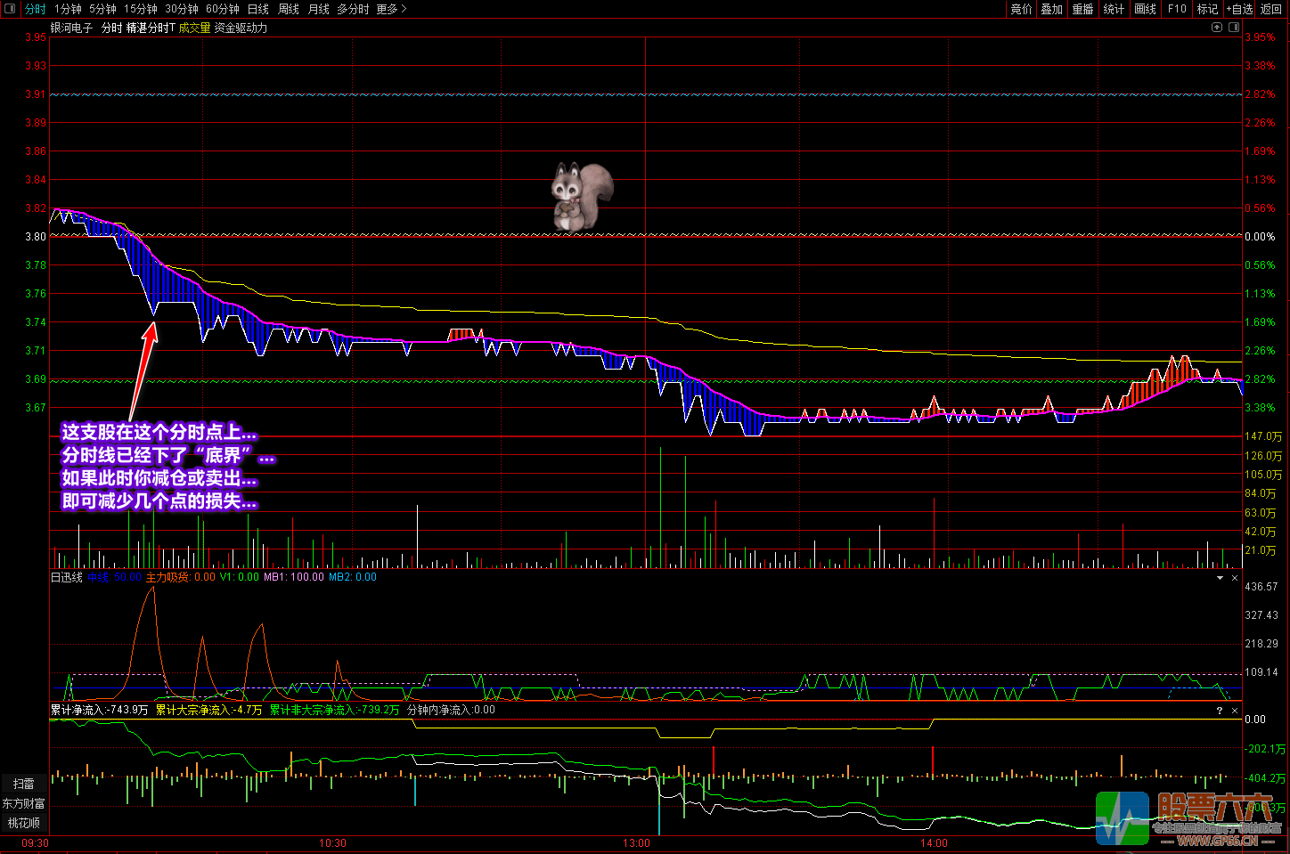Open the 日线 daily chart
This screenshot has height=854, width=1290.
click(x=258, y=9)
